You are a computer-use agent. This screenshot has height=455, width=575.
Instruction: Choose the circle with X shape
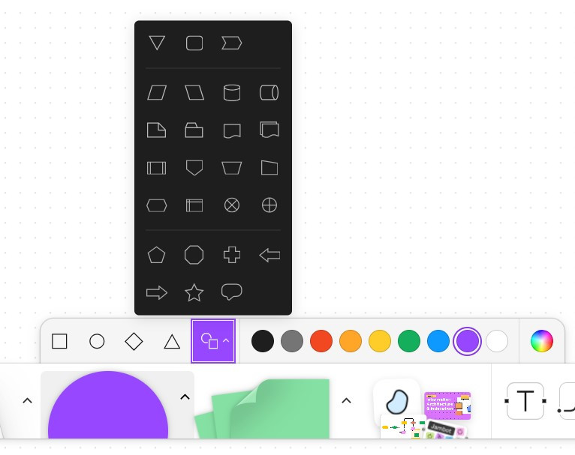coord(232,205)
